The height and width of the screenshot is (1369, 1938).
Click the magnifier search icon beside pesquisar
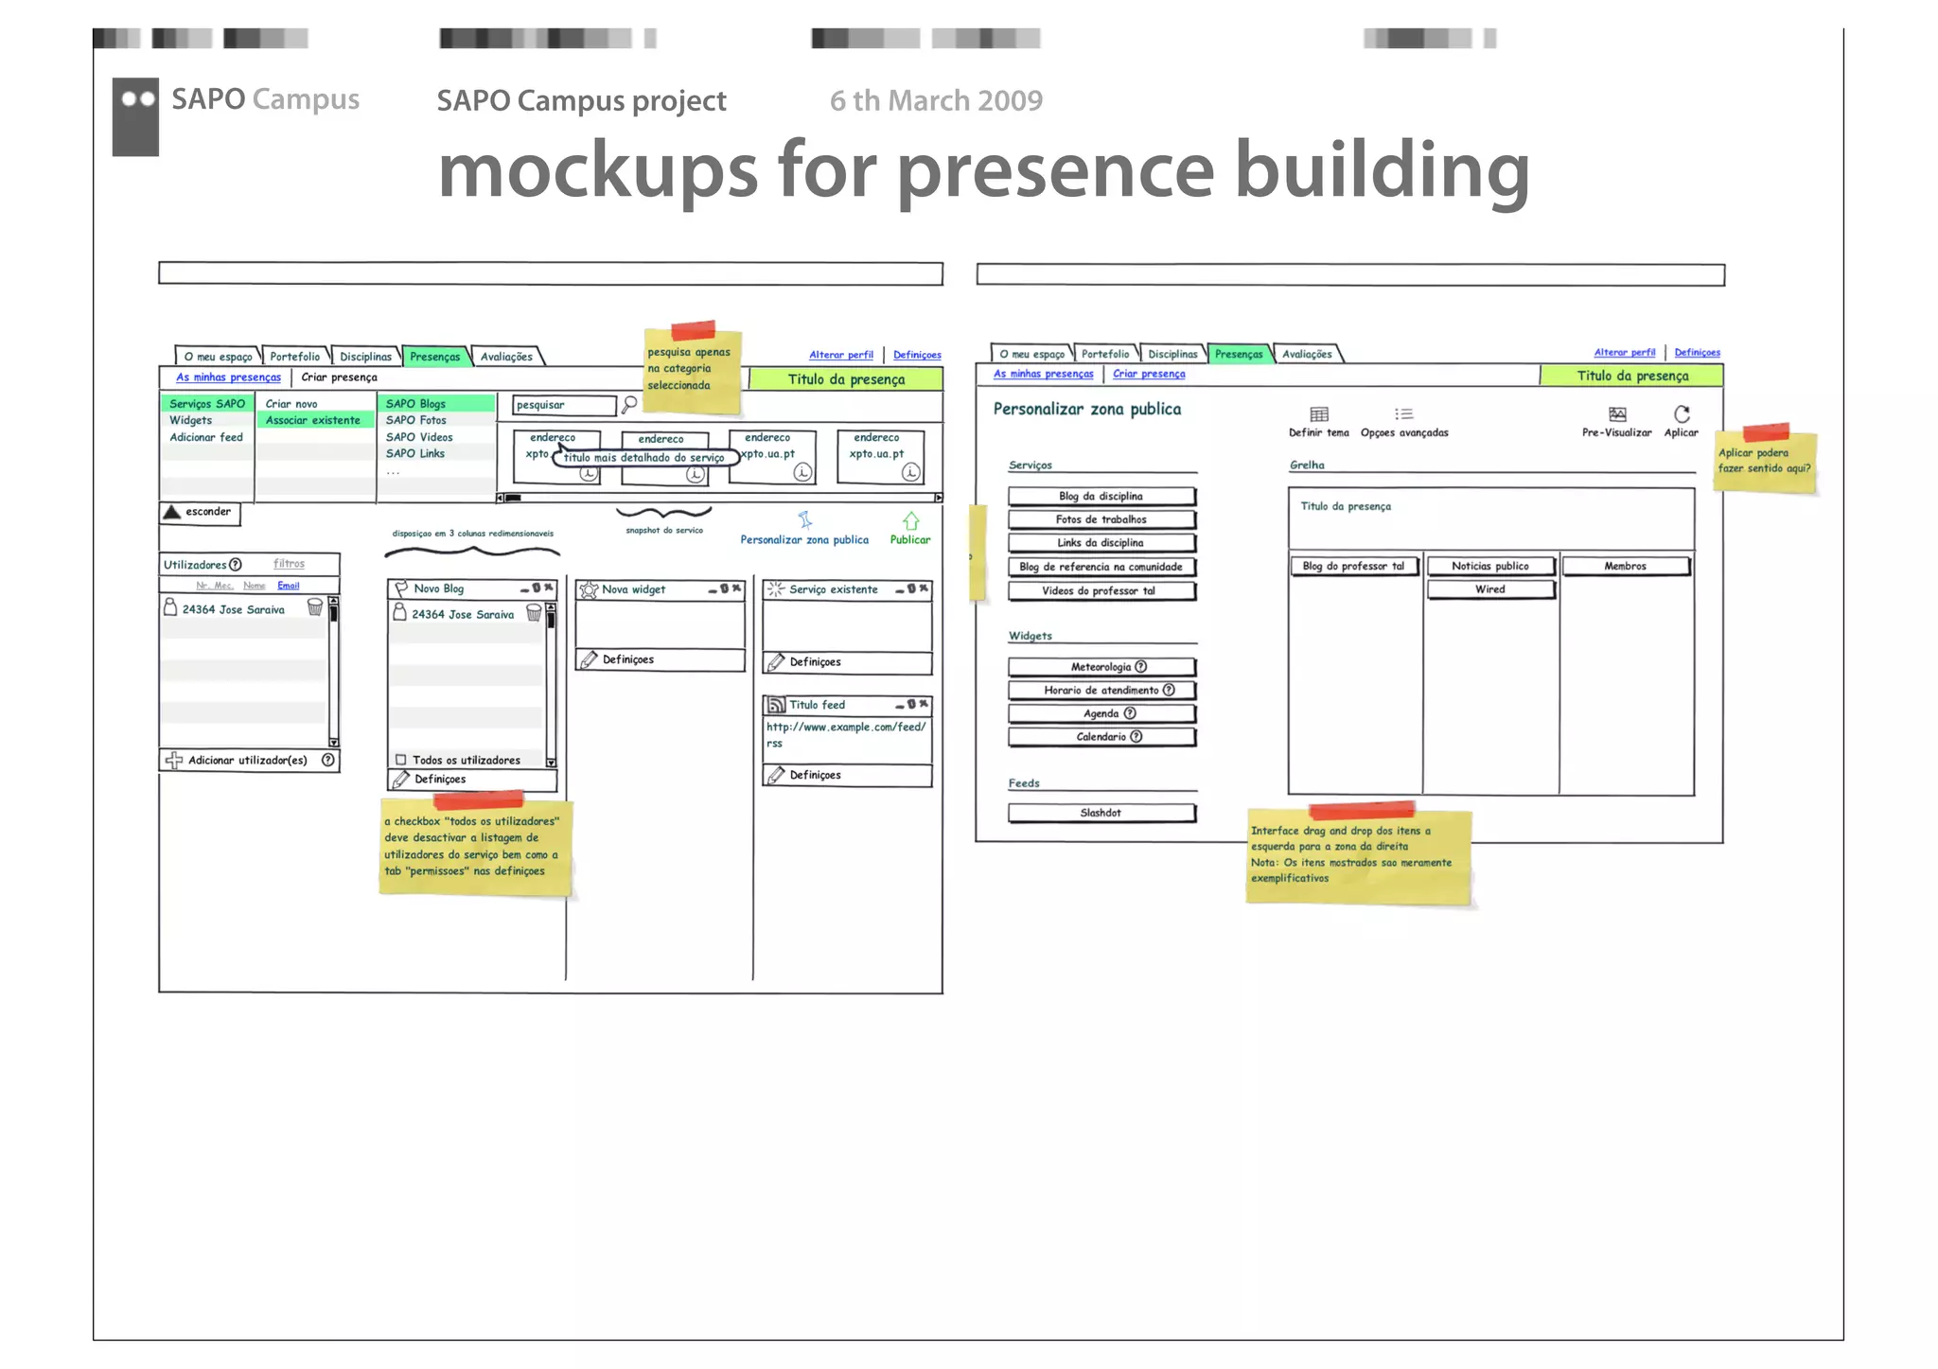click(x=629, y=405)
